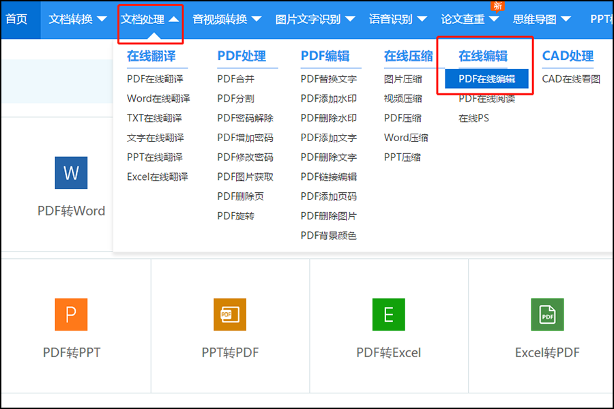Go to 首页 home tab
Image resolution: width=614 pixels, height=409 pixels.
(16, 19)
